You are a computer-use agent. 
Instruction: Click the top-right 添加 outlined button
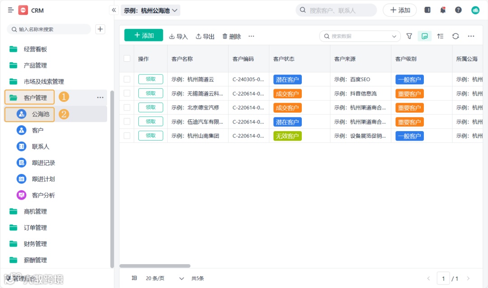tap(399, 10)
